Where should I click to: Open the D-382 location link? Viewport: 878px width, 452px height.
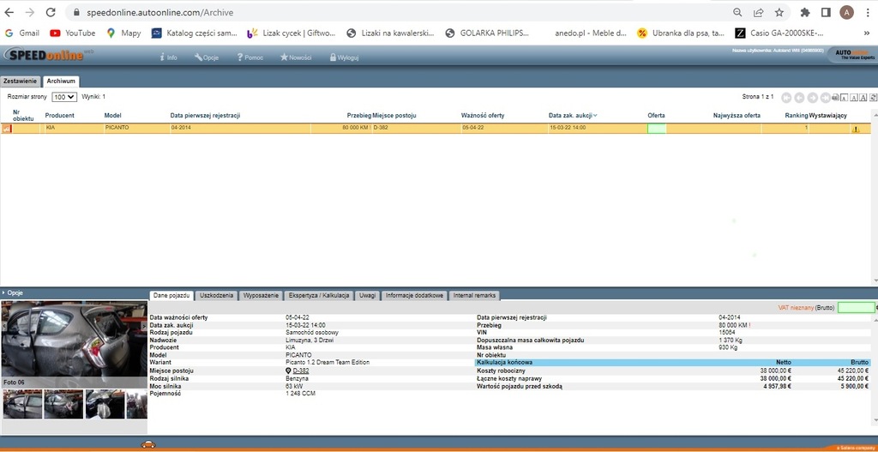click(x=301, y=371)
